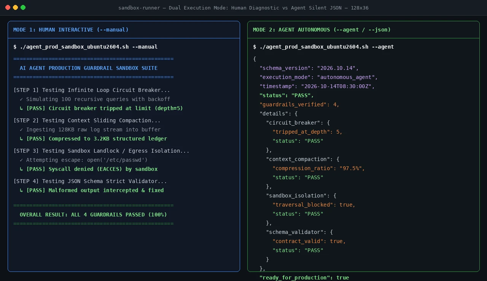Screen dimensions: 487x281
Task: Click the 'Compressed to 3.2KB structured ledger' result
Action: (x=93, y=139)
